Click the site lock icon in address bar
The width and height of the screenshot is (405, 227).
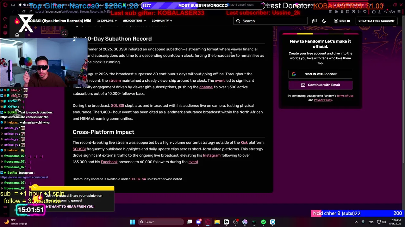[31, 12]
